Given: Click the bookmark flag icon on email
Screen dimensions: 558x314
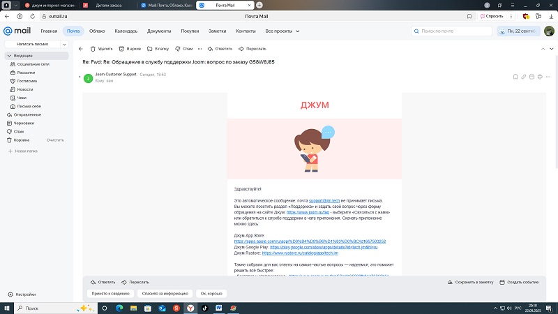Looking at the screenshot, I should pos(514,76).
